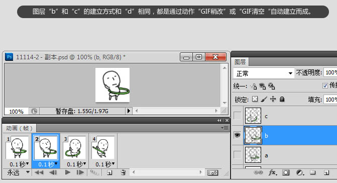Viewport: 337px width, 183px height.
Task: Click the Photoshop Ps document icon
Action: tap(9, 57)
